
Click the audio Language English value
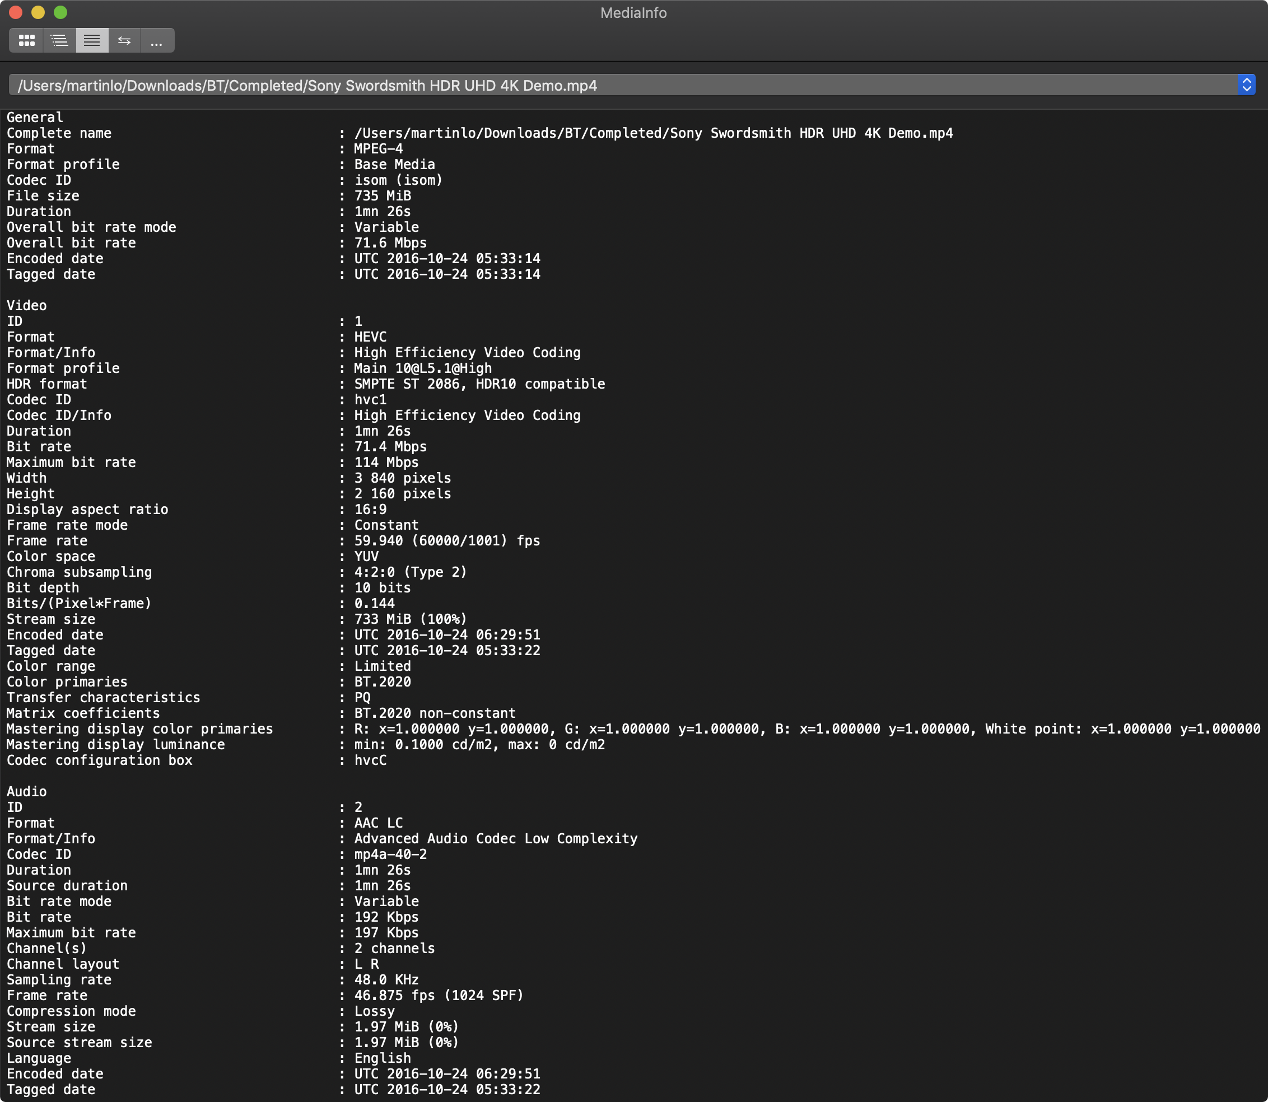click(382, 1058)
